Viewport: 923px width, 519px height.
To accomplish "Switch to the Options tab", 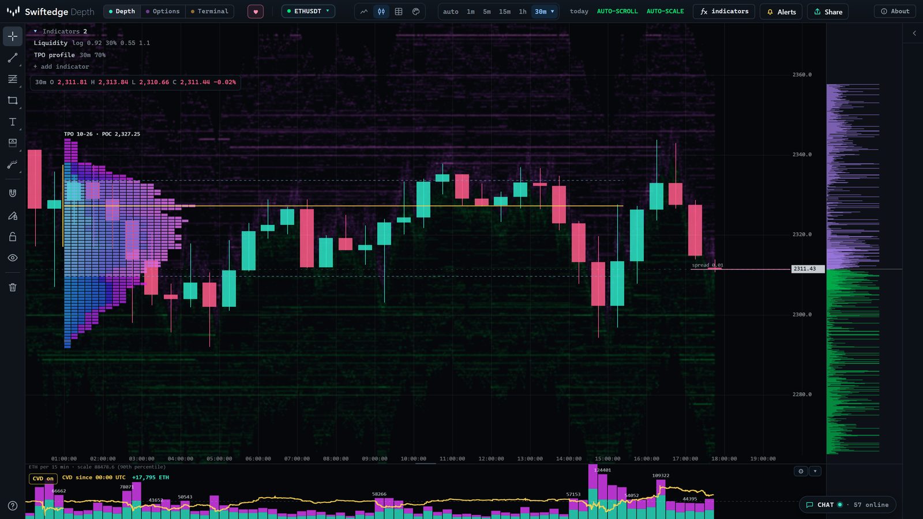I will 163,11.
